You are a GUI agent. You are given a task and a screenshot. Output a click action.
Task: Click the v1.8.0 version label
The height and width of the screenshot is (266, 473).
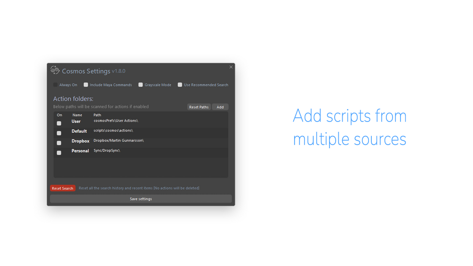119,71
